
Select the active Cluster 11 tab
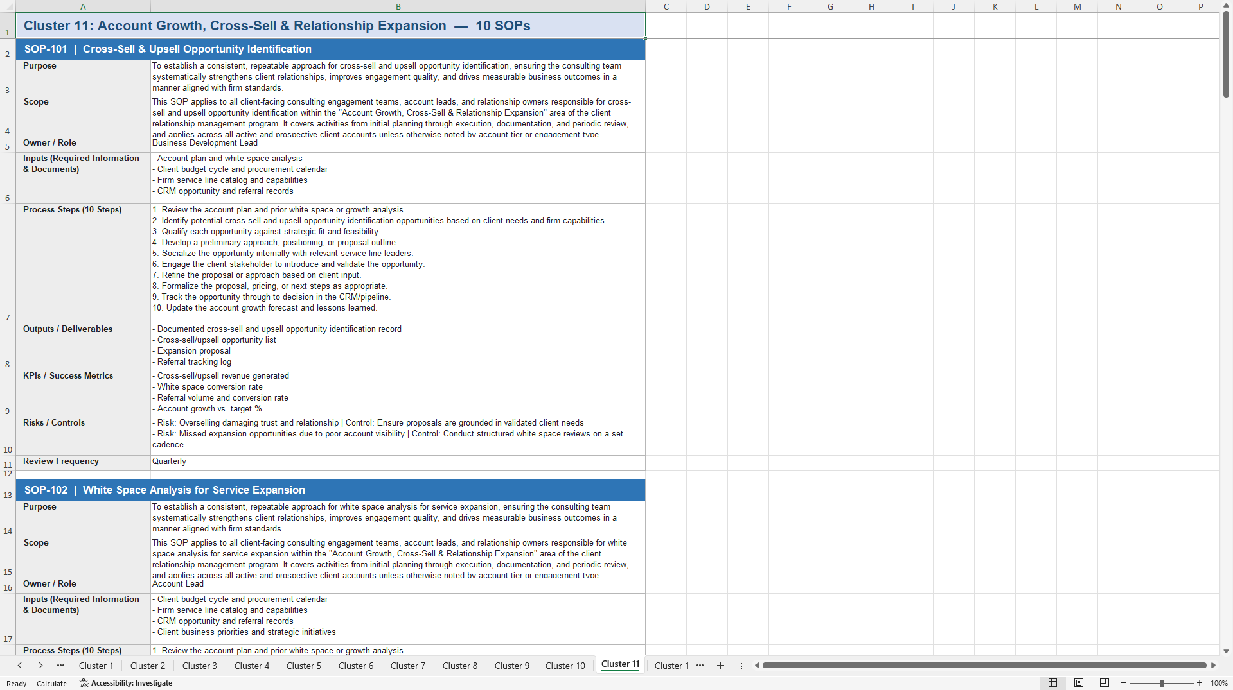pos(620,664)
